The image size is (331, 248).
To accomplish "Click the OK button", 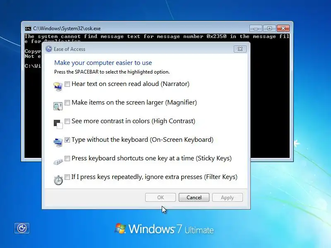I will click(161, 198).
